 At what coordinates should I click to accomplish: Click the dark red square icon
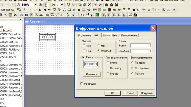[x=110, y=10]
